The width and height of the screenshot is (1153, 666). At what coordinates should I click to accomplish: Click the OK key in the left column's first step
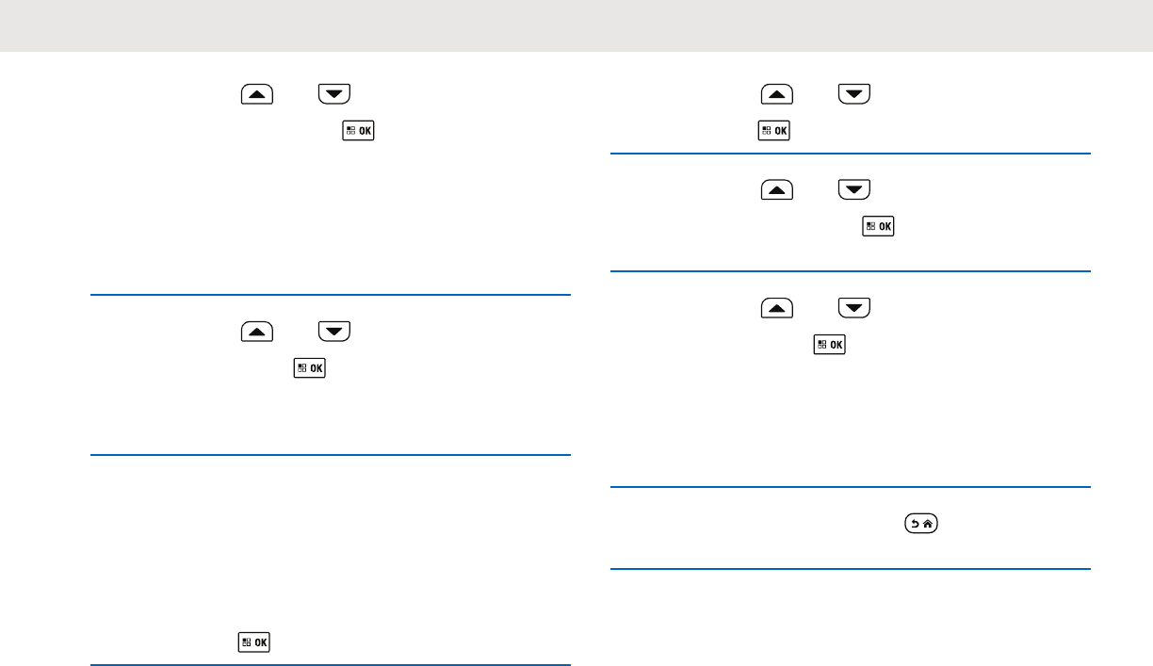pyautogui.click(x=360, y=130)
